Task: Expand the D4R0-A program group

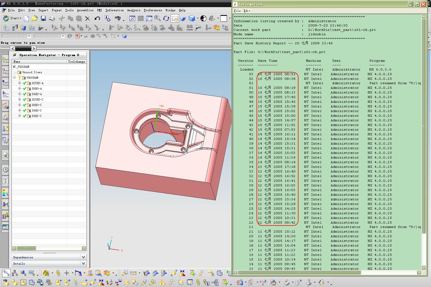Action: pos(19,94)
